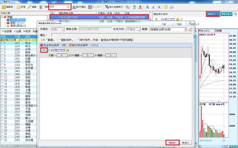Click the delete trash can icon
This screenshot has width=238, height=148.
pos(41,7)
